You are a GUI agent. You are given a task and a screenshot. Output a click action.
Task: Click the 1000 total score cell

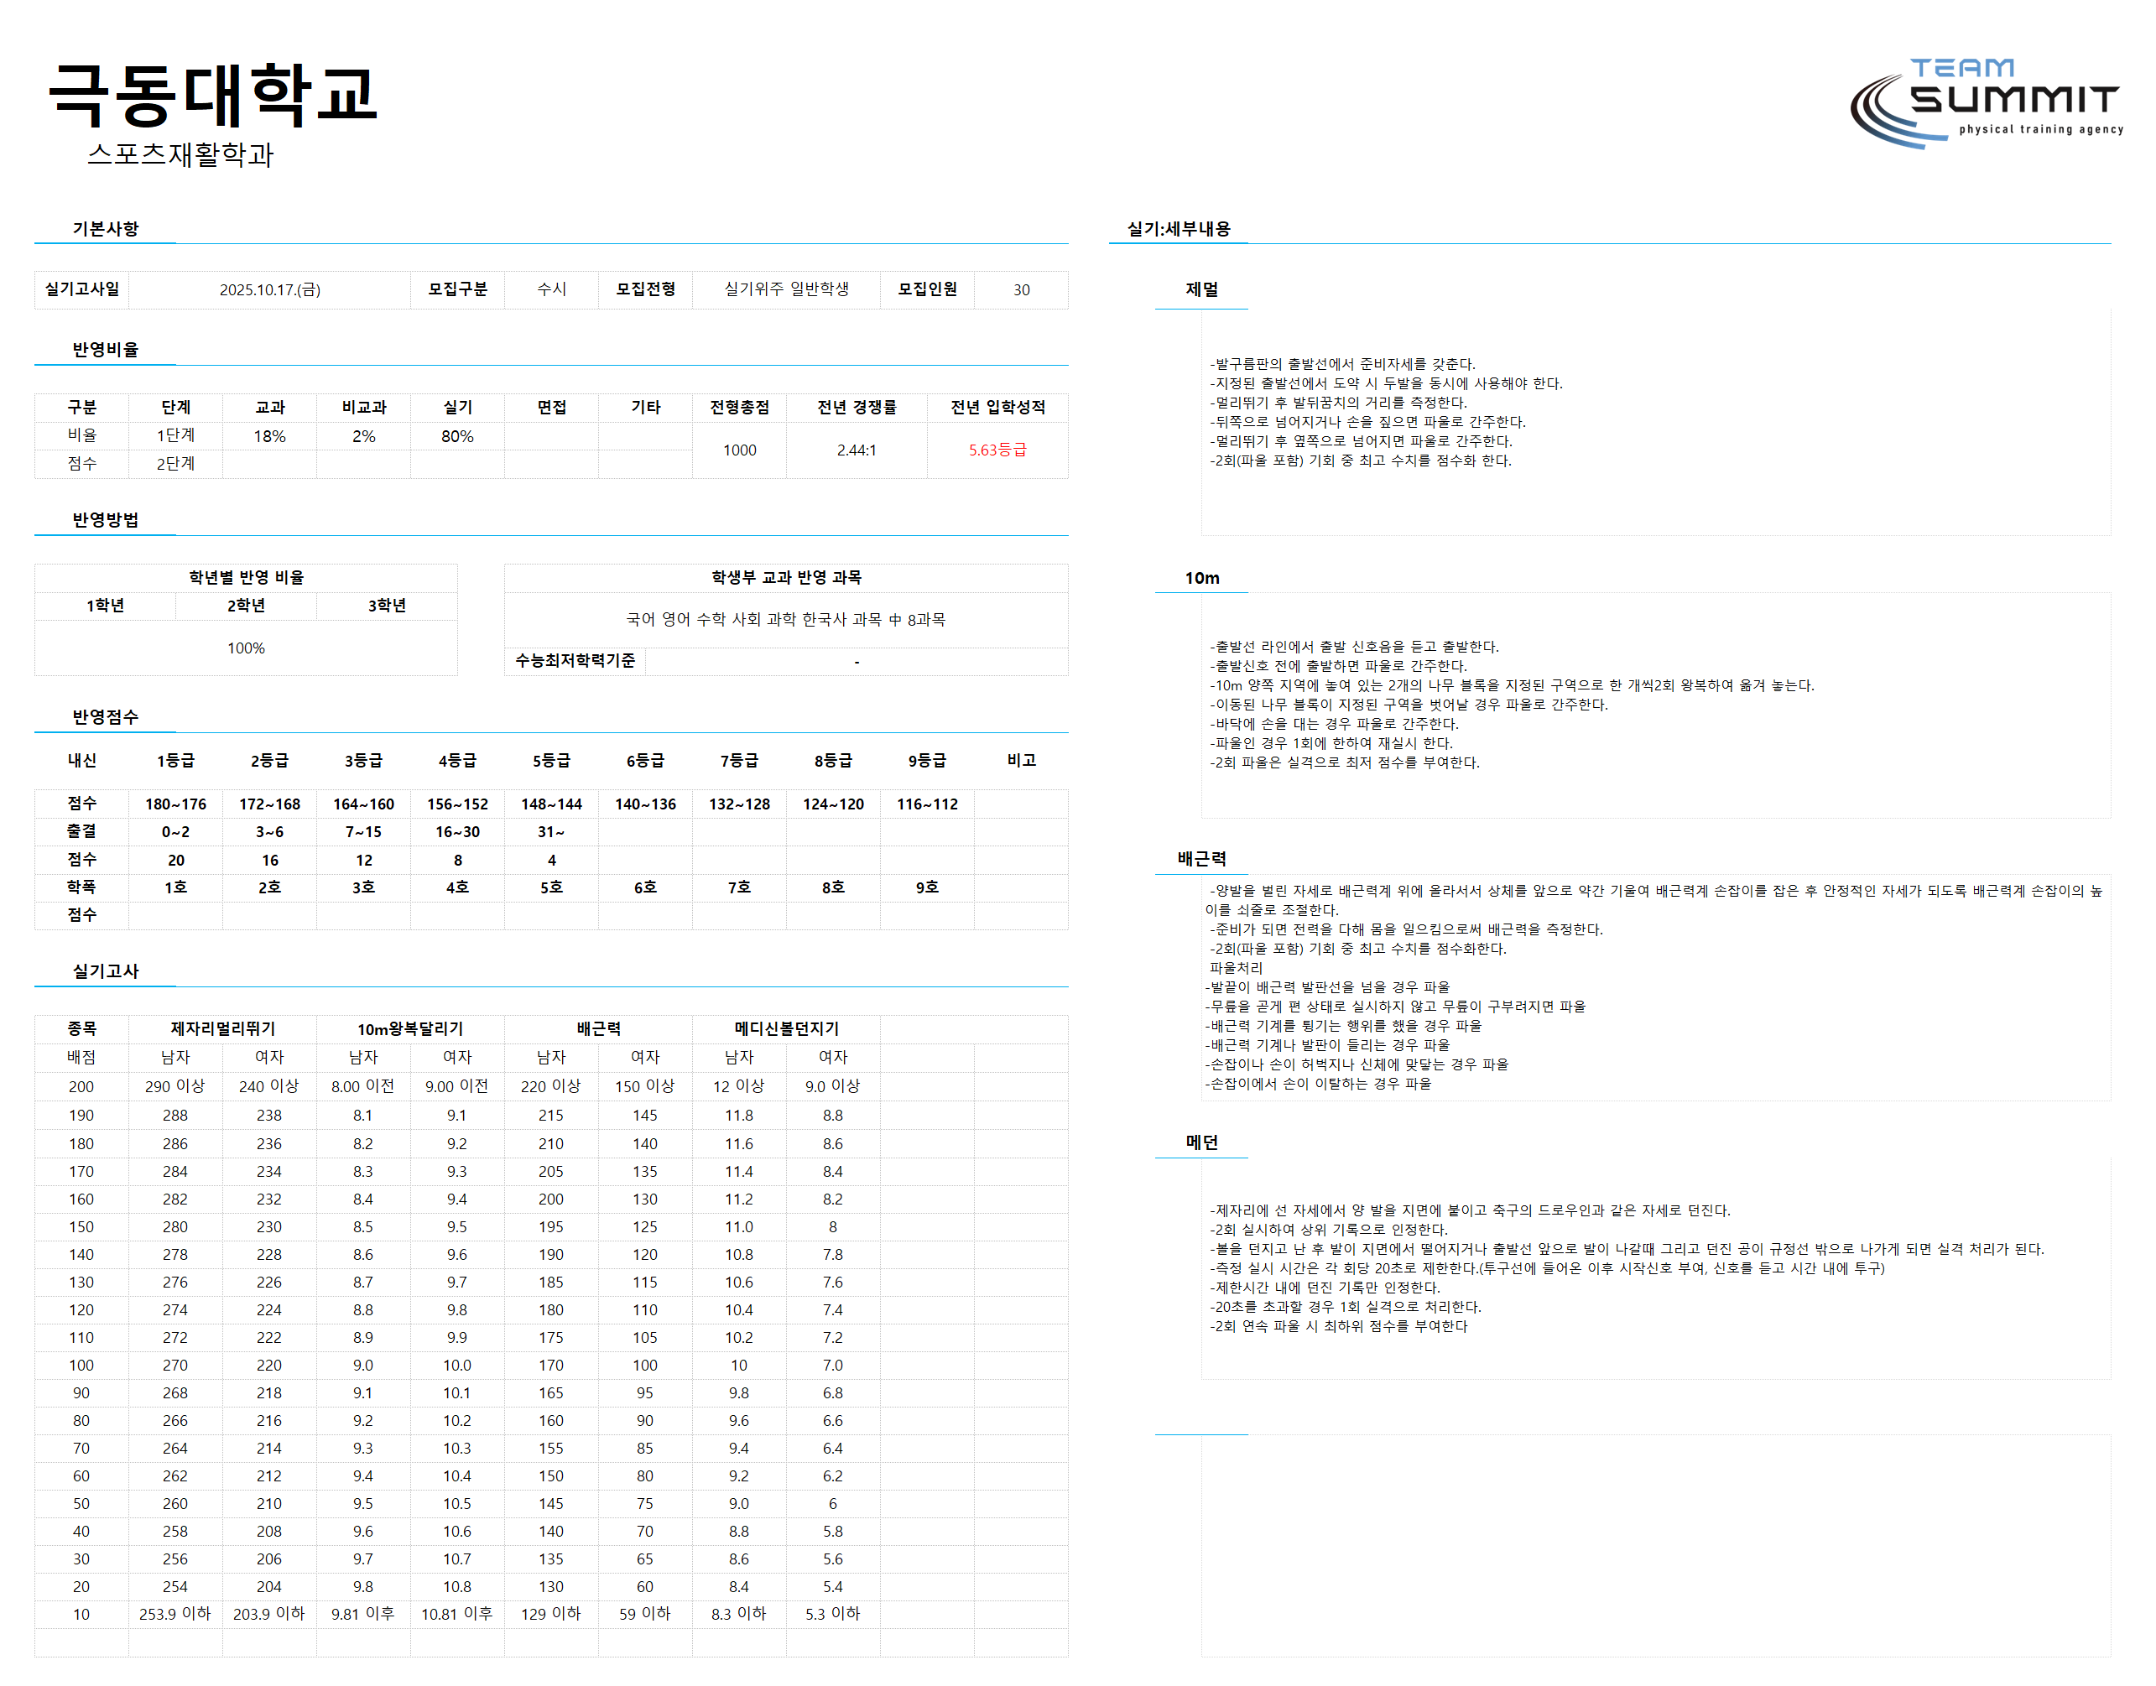coord(739,450)
